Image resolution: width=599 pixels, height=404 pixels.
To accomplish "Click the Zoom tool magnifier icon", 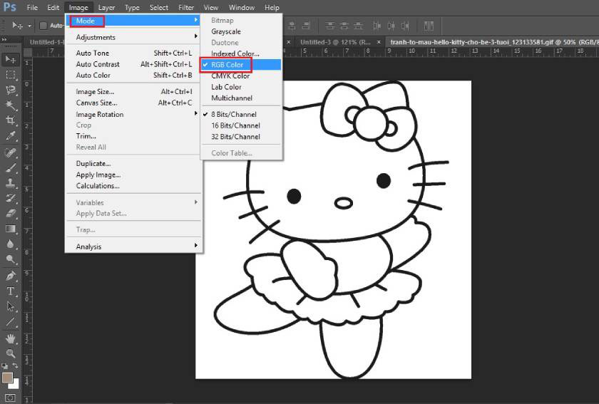I will click(x=11, y=353).
